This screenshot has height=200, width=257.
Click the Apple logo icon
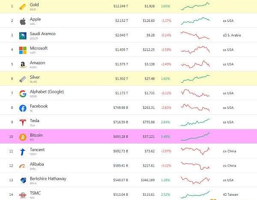coord(23,21)
